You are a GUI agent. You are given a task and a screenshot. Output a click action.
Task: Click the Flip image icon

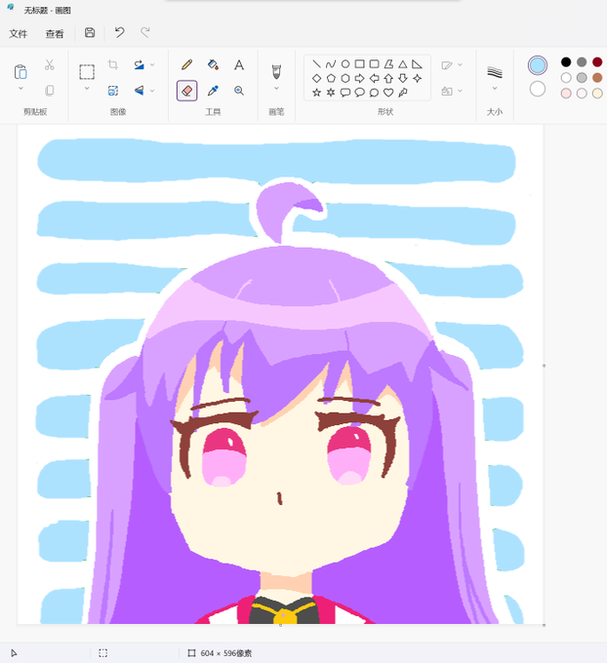pos(139,91)
